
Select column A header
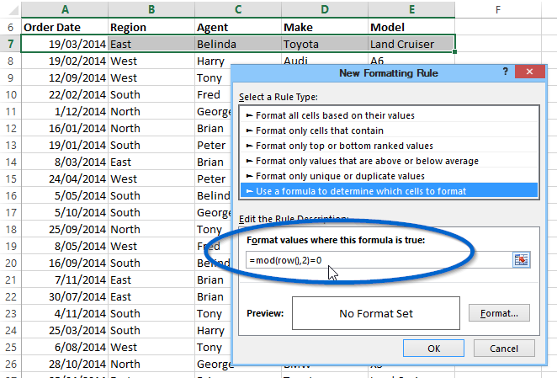pos(65,9)
